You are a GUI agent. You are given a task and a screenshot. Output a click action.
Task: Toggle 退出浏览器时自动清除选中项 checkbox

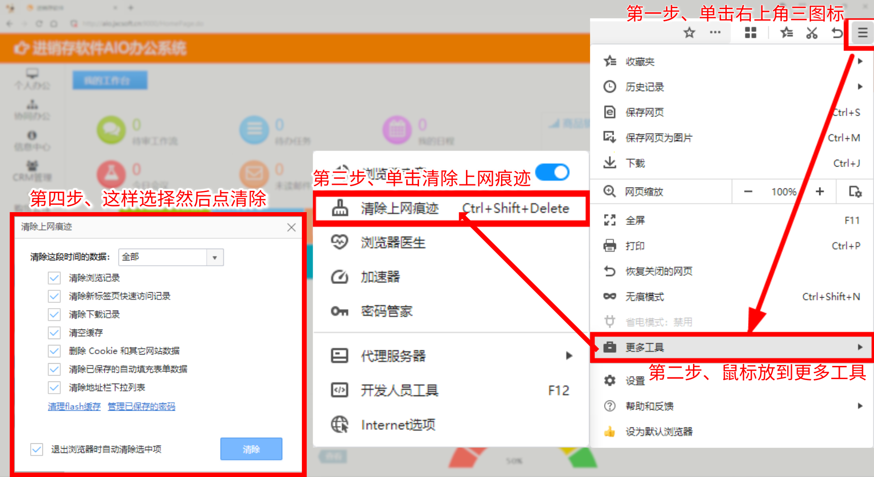pos(37,449)
